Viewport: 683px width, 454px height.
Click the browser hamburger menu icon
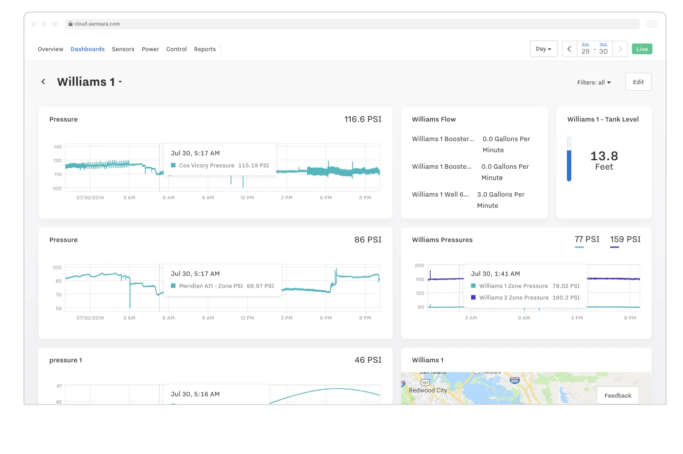[652, 24]
